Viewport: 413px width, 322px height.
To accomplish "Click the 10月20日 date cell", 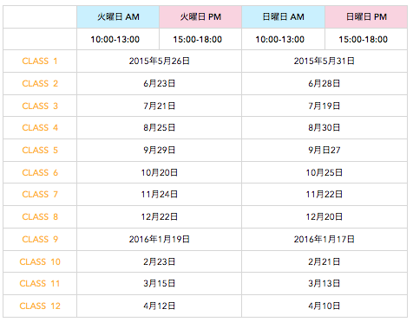I will click(x=160, y=172).
